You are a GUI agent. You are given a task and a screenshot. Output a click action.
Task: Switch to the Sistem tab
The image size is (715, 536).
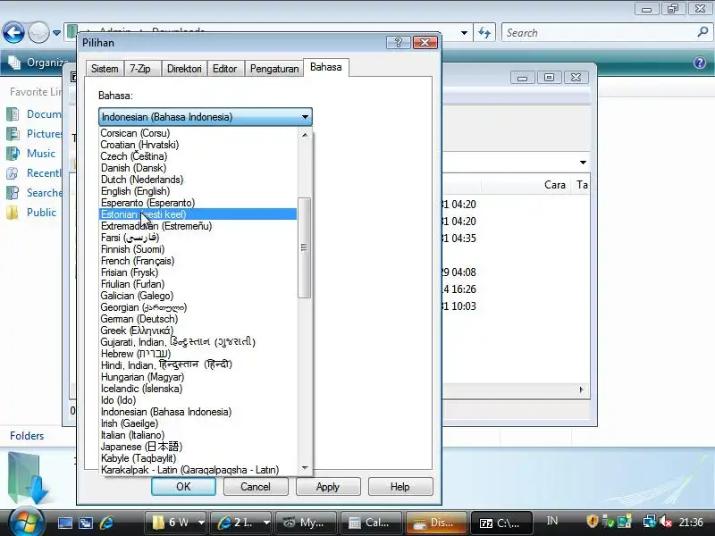(105, 69)
